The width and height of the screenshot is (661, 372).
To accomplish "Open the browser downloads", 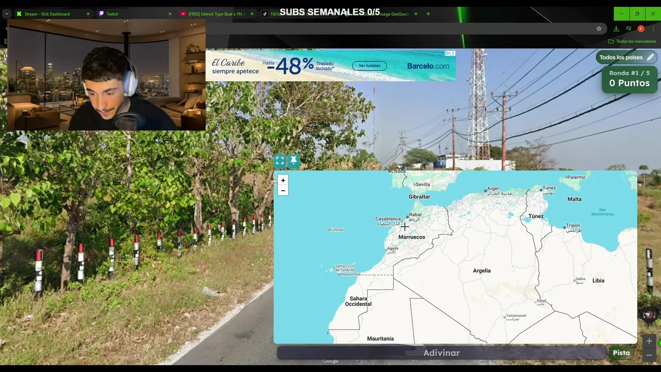I will (x=616, y=29).
